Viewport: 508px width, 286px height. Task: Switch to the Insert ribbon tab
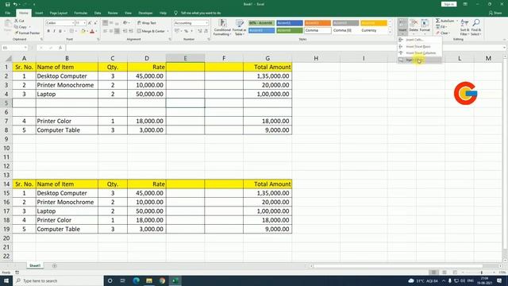[39, 13]
